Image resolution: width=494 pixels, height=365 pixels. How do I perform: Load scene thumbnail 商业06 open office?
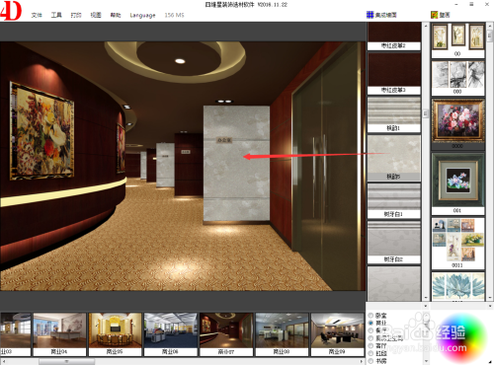tap(171, 334)
